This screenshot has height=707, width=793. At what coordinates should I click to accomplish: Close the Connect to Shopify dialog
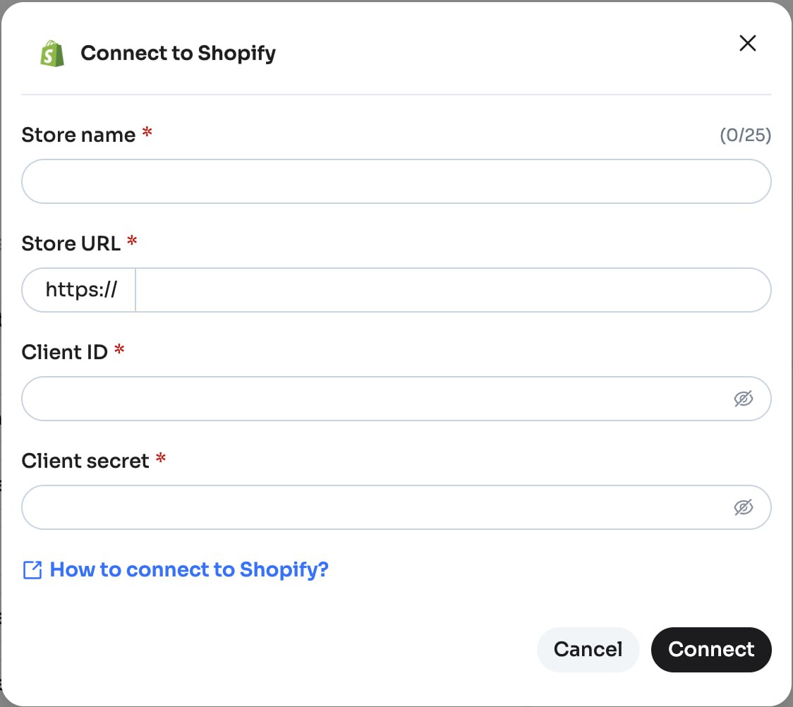pos(747,44)
